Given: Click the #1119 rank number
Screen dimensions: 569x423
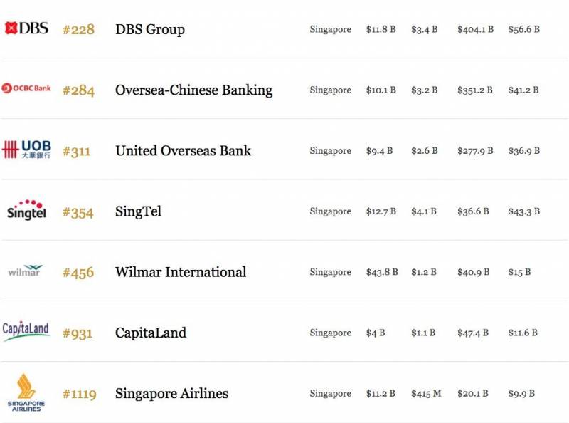Looking at the screenshot, I should (79, 394).
